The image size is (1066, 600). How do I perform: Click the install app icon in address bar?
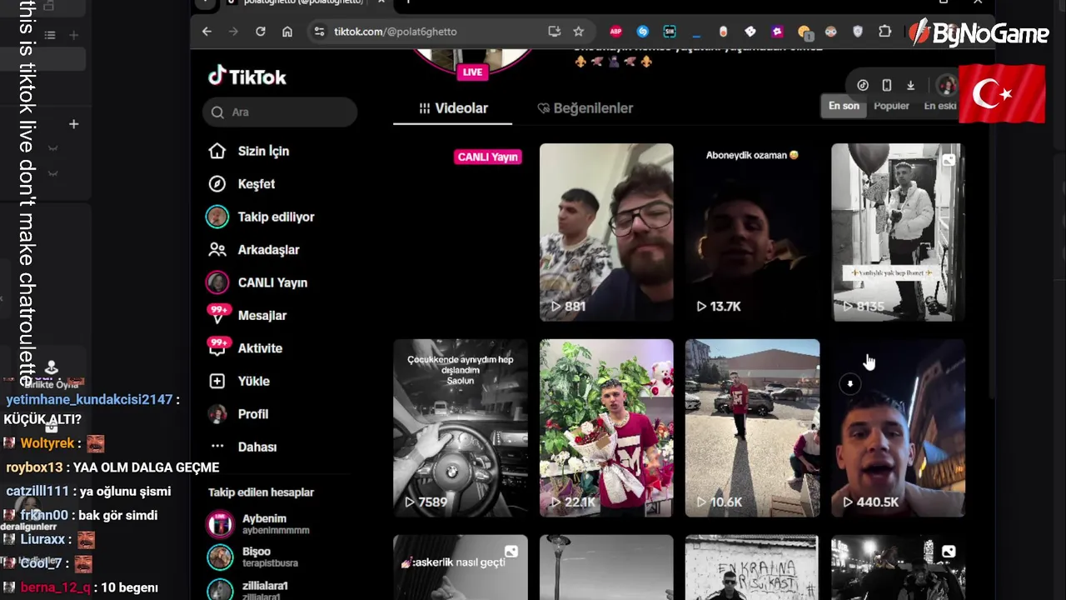[554, 32]
